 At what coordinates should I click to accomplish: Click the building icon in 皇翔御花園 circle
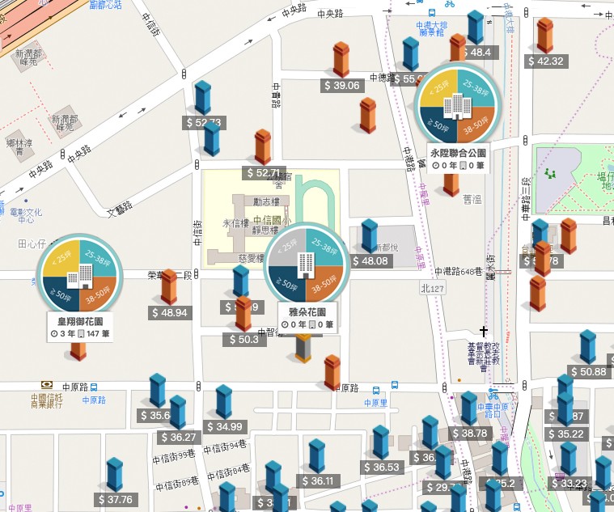[x=80, y=276]
